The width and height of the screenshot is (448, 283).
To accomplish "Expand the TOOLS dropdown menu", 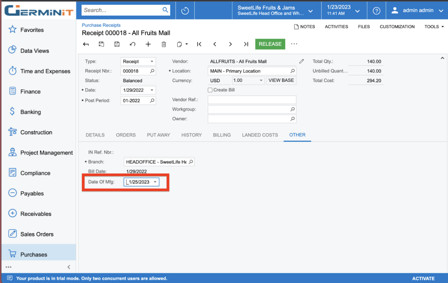I will (x=434, y=27).
